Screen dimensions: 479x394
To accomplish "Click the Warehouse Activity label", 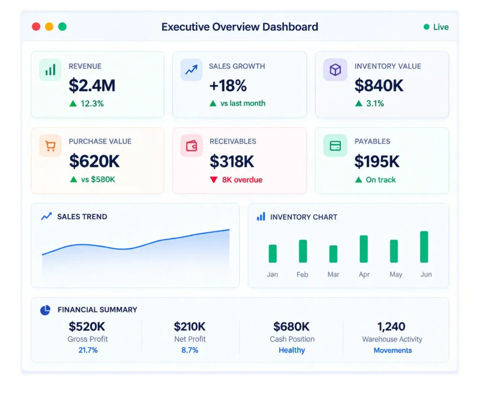I will 392,339.
